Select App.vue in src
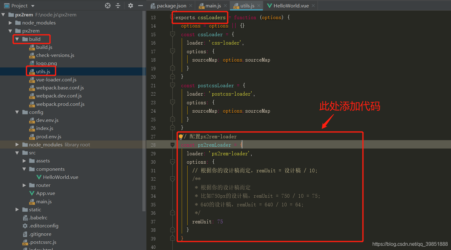The width and height of the screenshot is (451, 250). (x=46, y=193)
